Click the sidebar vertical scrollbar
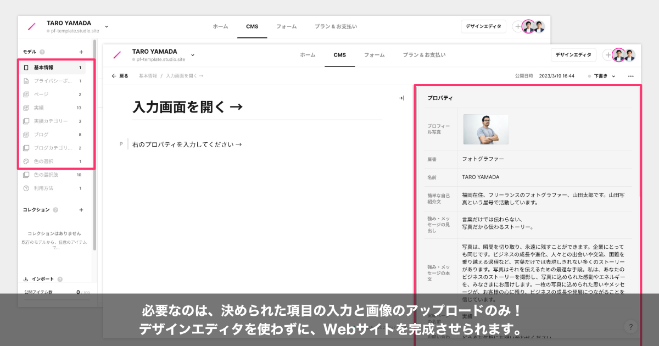The height and width of the screenshot is (346, 659). pos(94,145)
